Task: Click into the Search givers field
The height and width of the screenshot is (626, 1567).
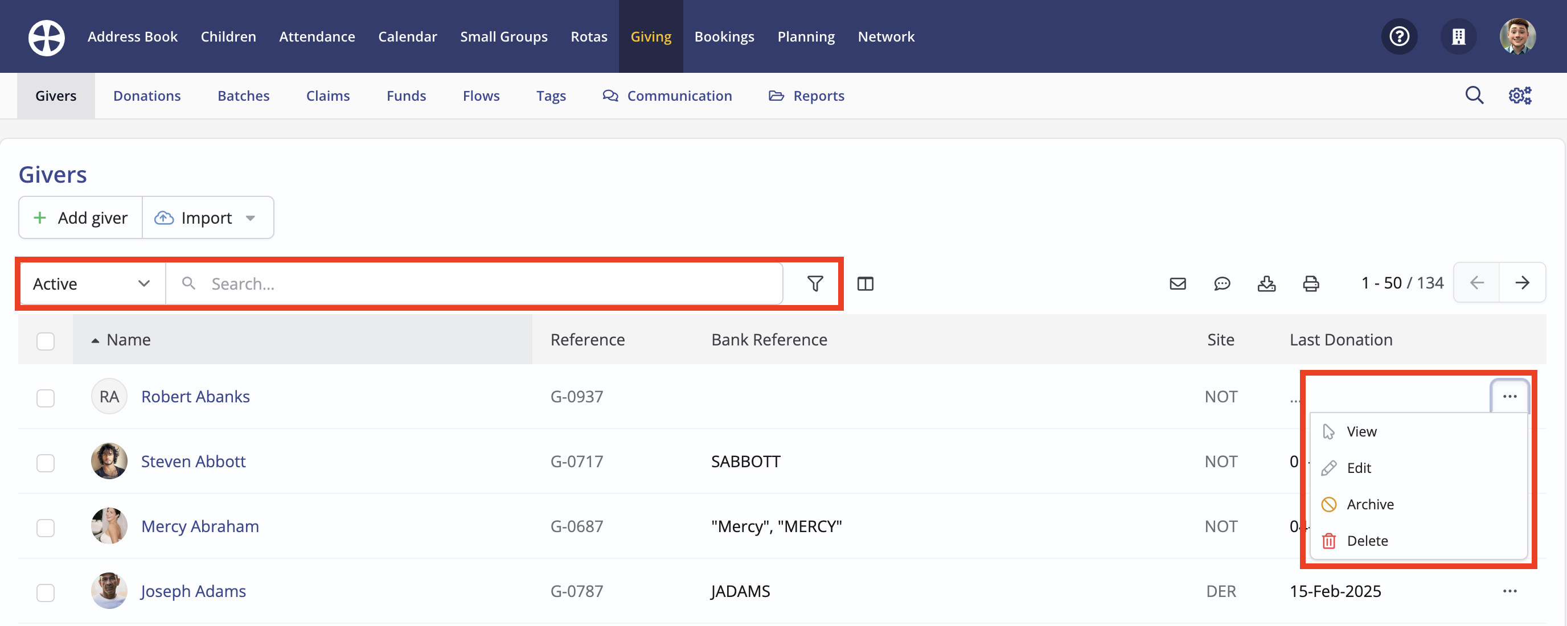Action: click(x=474, y=284)
